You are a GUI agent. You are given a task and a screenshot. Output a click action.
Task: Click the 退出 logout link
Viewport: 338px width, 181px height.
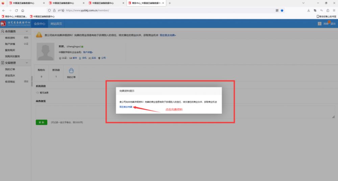[333, 24]
